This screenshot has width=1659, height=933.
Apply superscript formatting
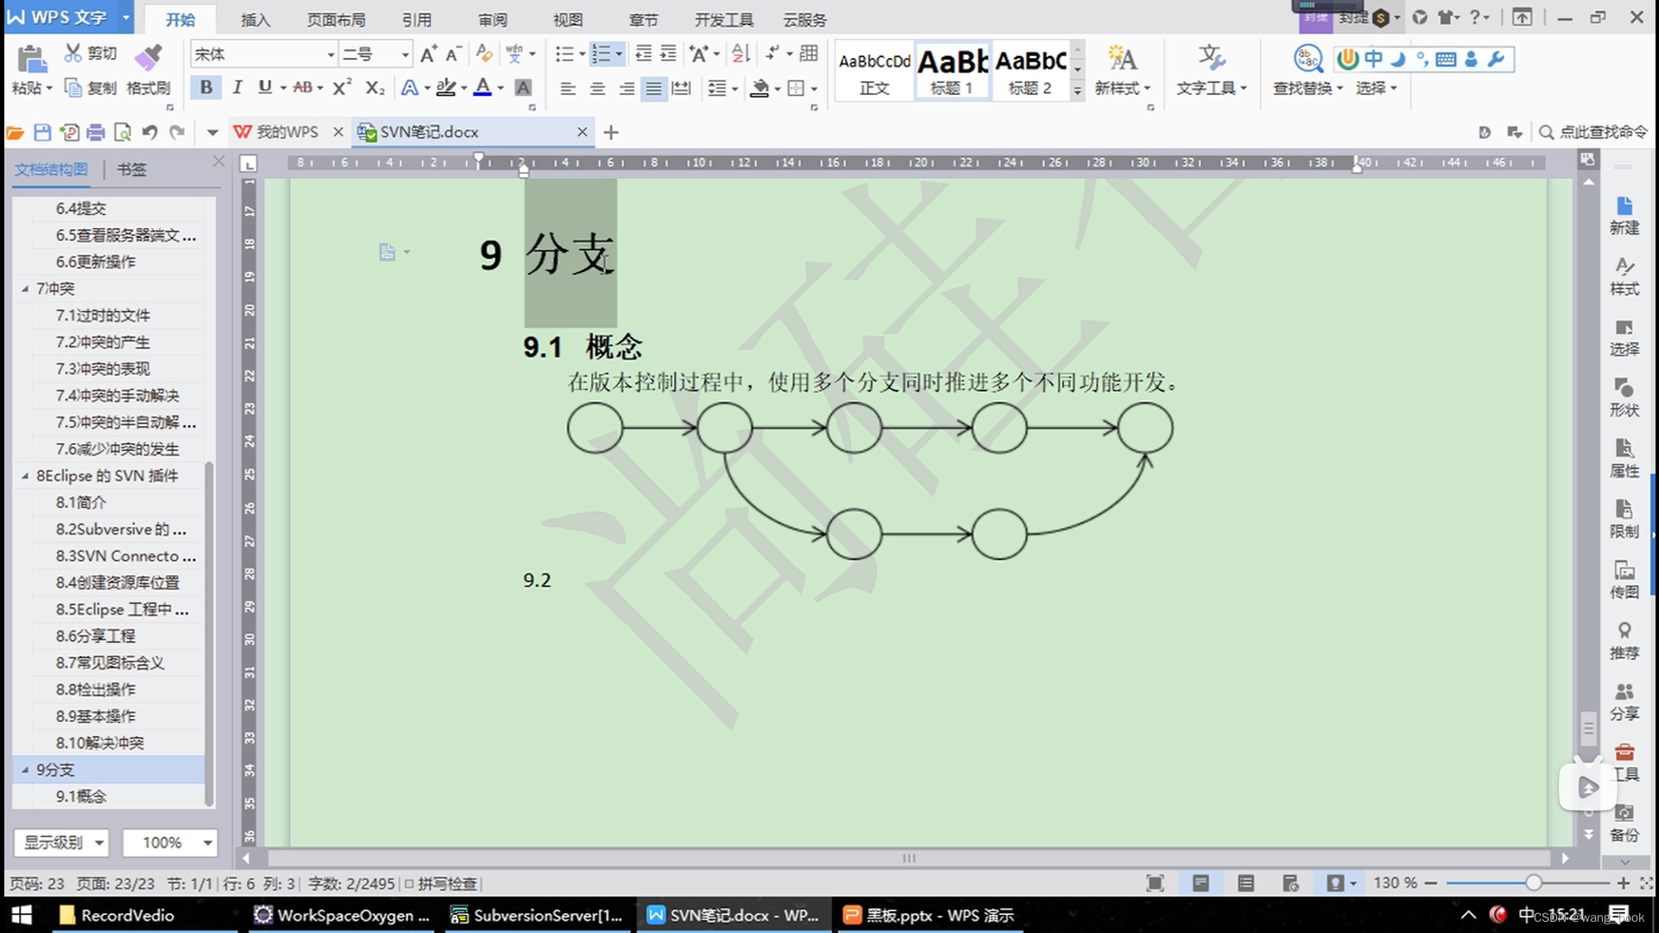point(342,87)
